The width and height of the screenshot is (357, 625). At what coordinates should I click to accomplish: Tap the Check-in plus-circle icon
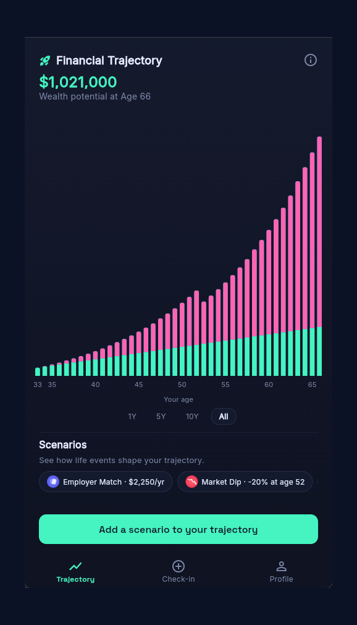click(x=178, y=566)
